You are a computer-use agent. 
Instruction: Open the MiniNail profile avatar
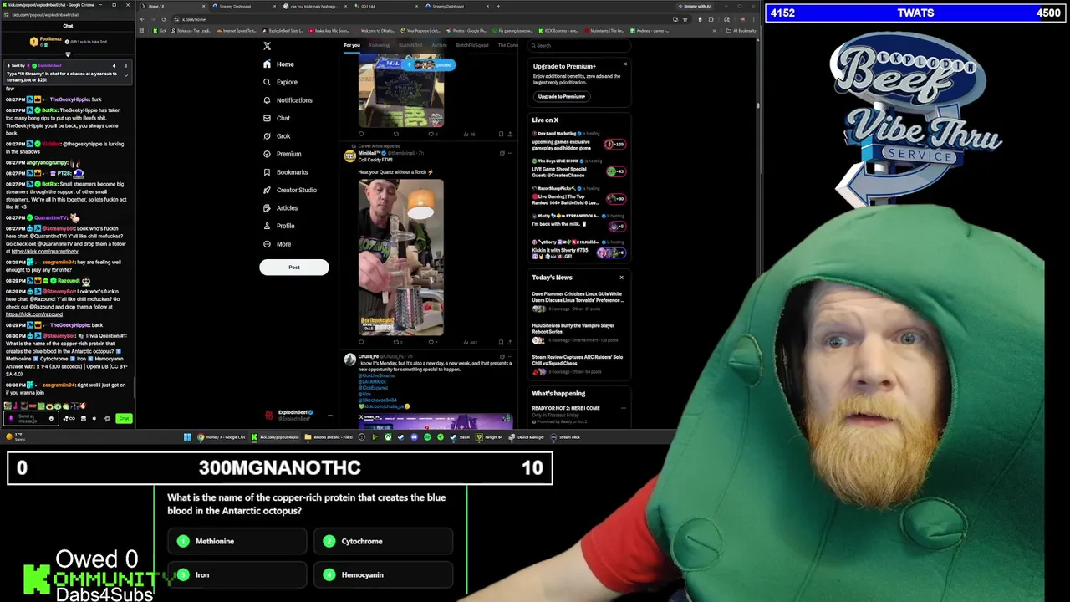pyautogui.click(x=349, y=156)
